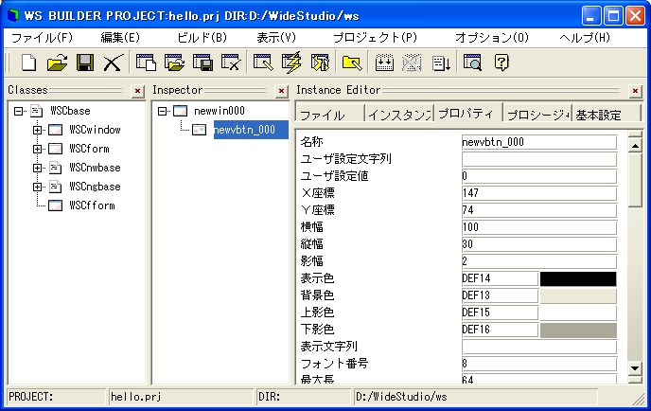
Task: Click the yellow folder with pencil icon
Action: [x=352, y=63]
